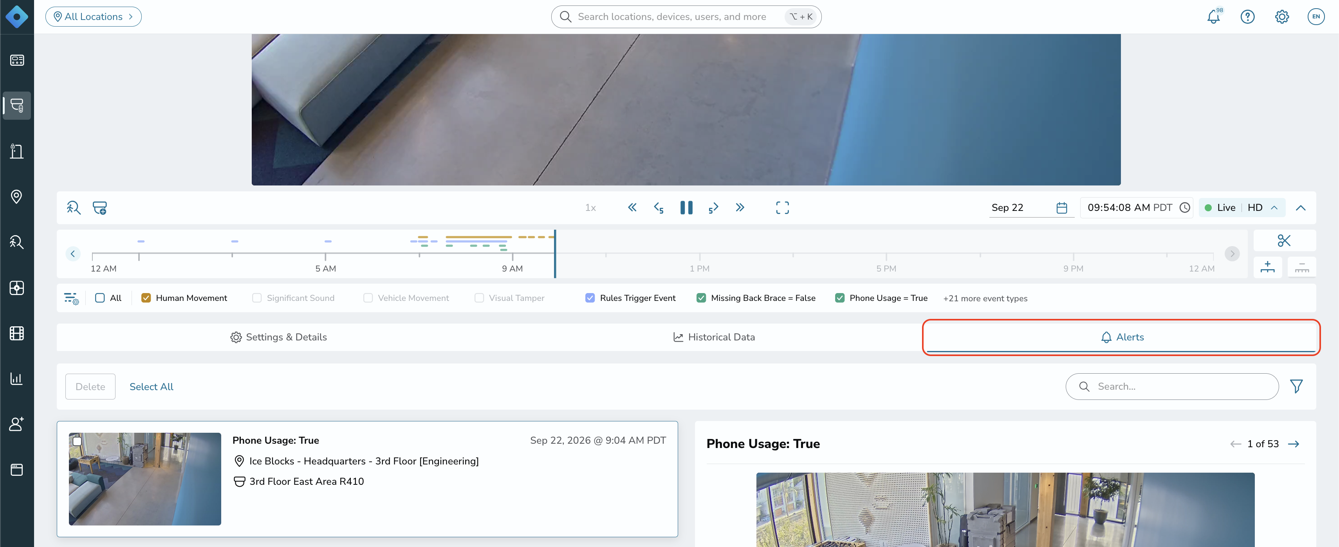Zoom in the timeline with plus icon
Image resolution: width=1339 pixels, height=547 pixels.
[1267, 267]
